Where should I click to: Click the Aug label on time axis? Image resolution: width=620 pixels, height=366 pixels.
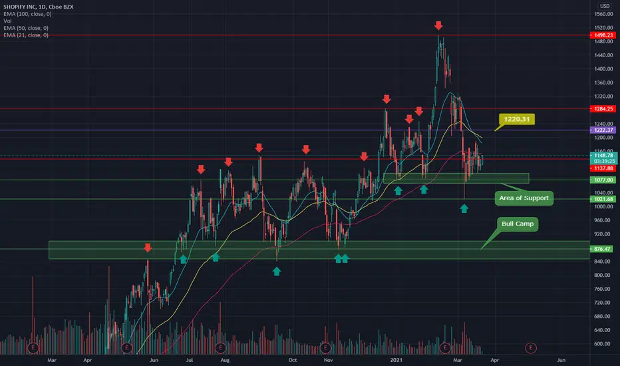(x=225, y=360)
